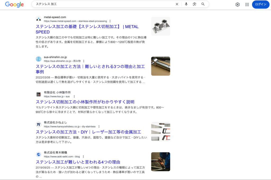Screen dimensions: 271x180
Task: Click the metal-speed.com site name text
Action: point(55,17)
